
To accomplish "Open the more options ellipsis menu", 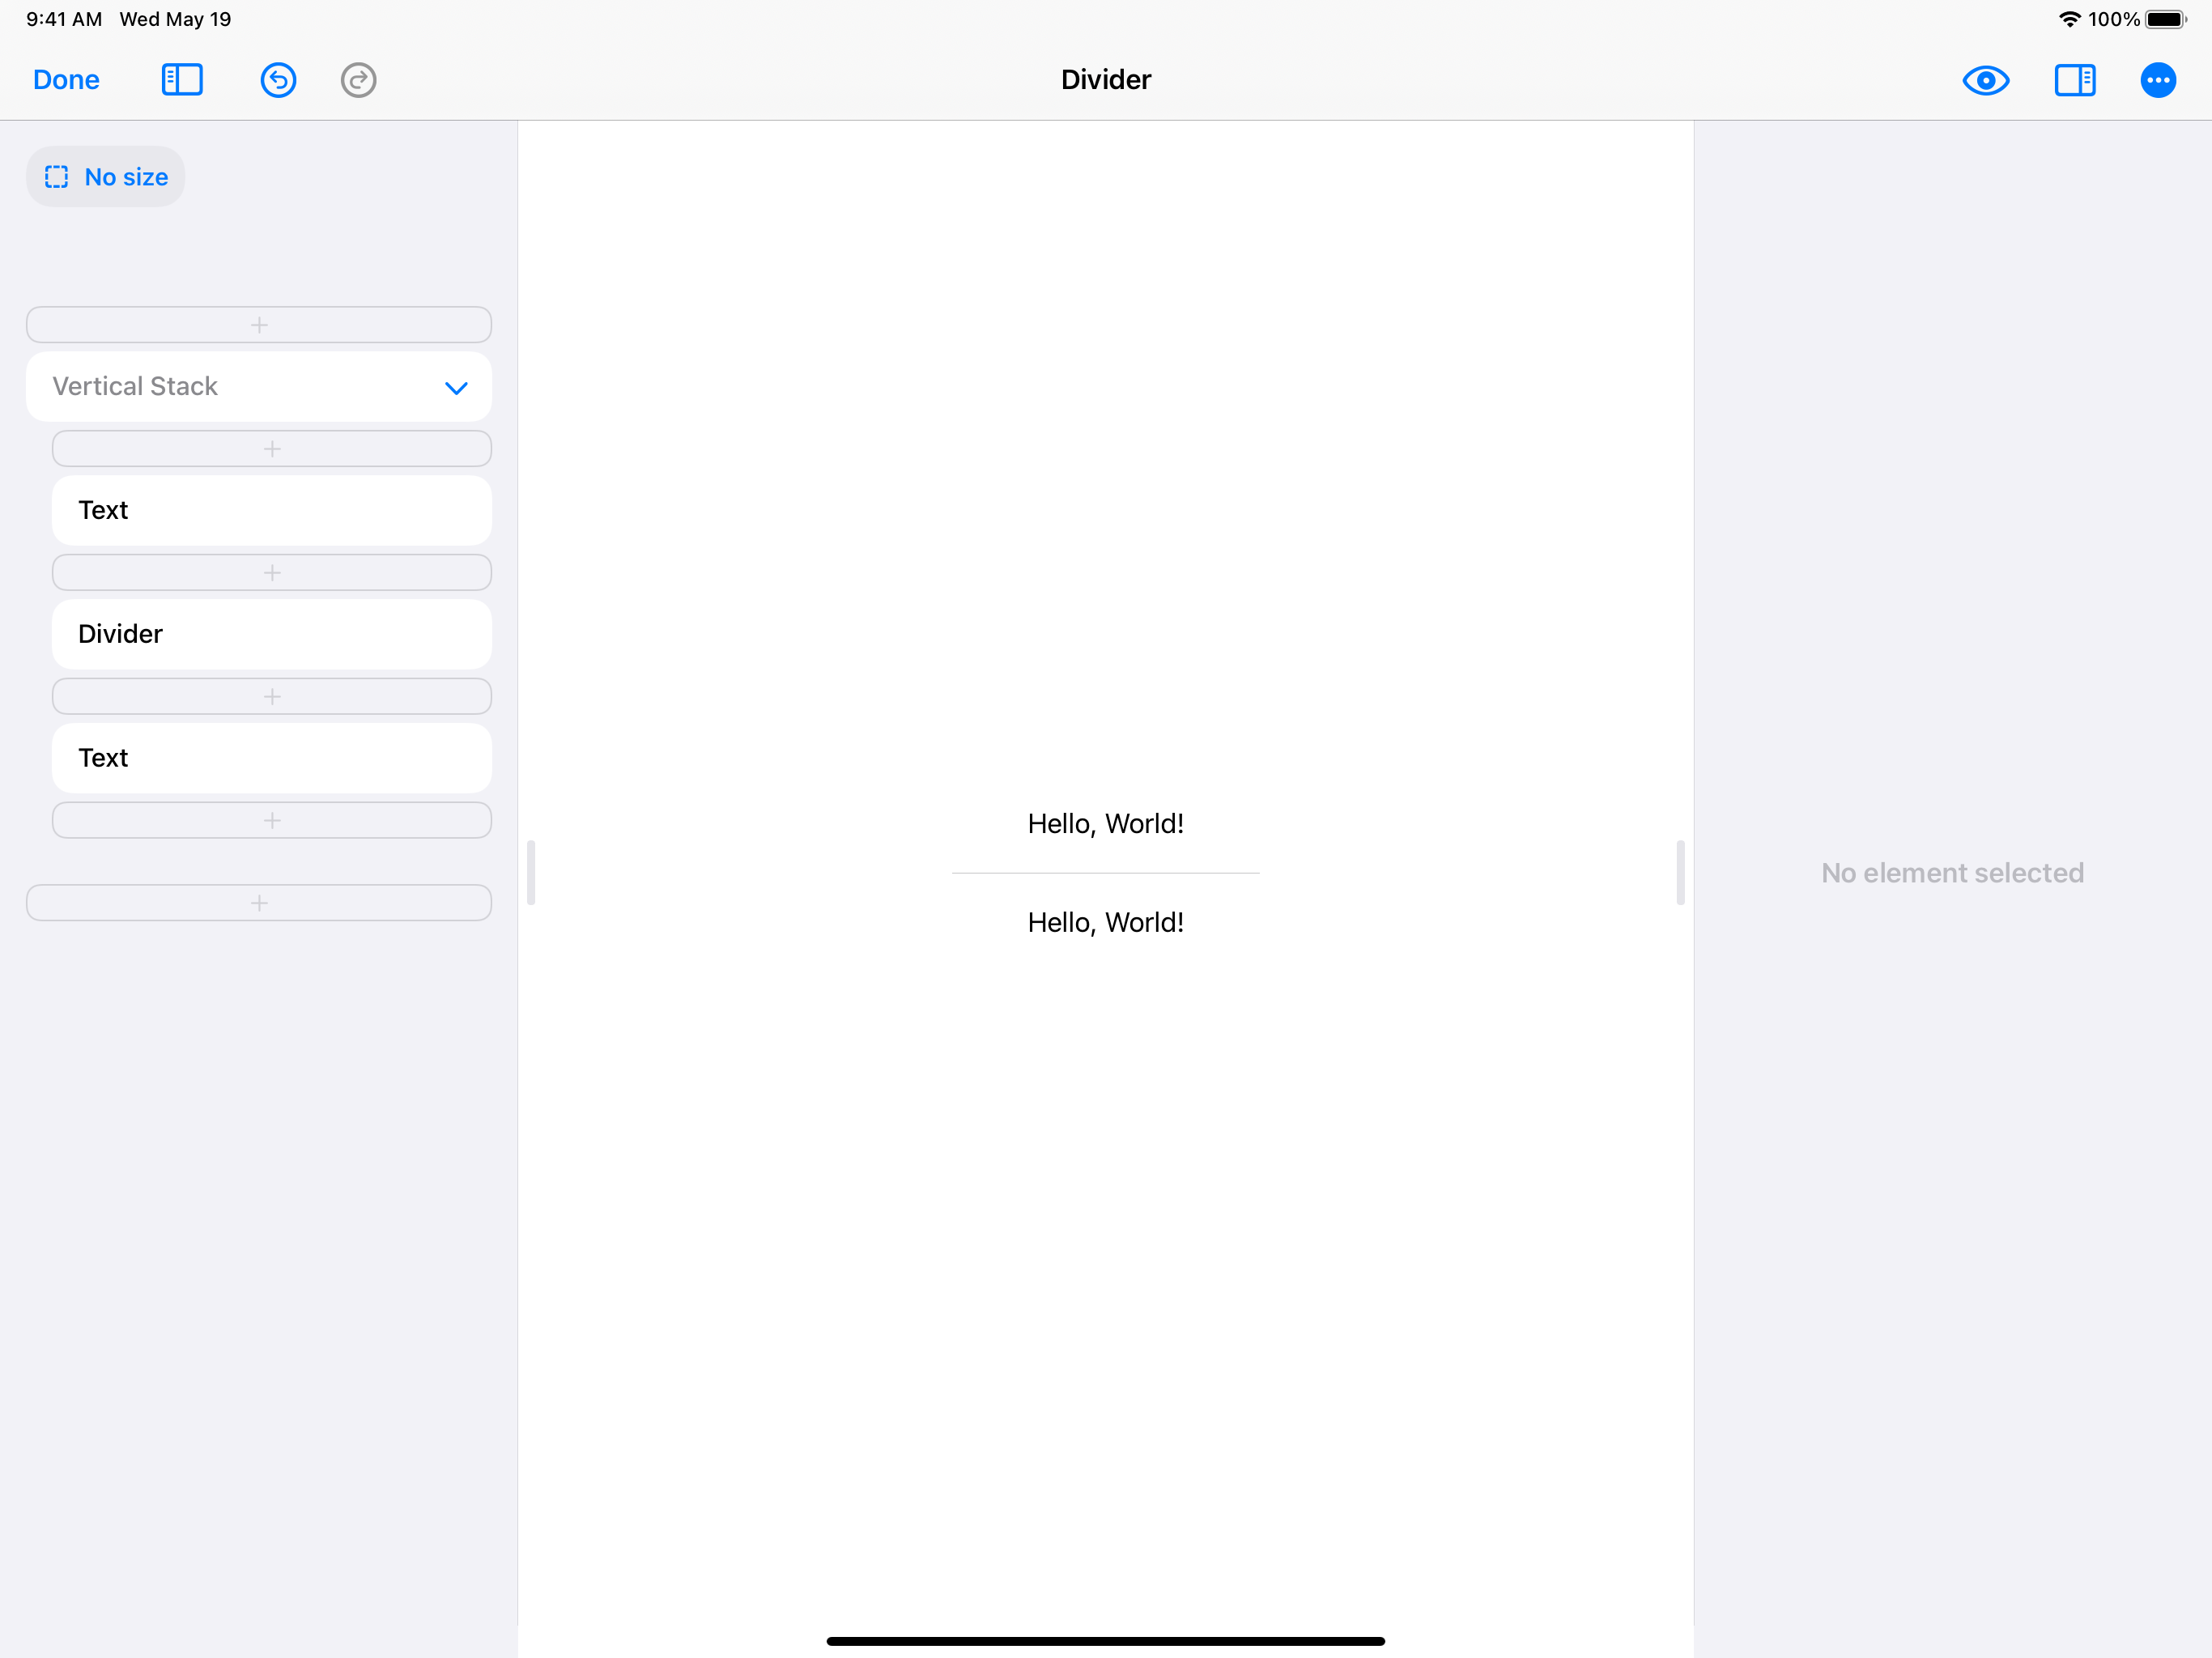I will 2158,80.
